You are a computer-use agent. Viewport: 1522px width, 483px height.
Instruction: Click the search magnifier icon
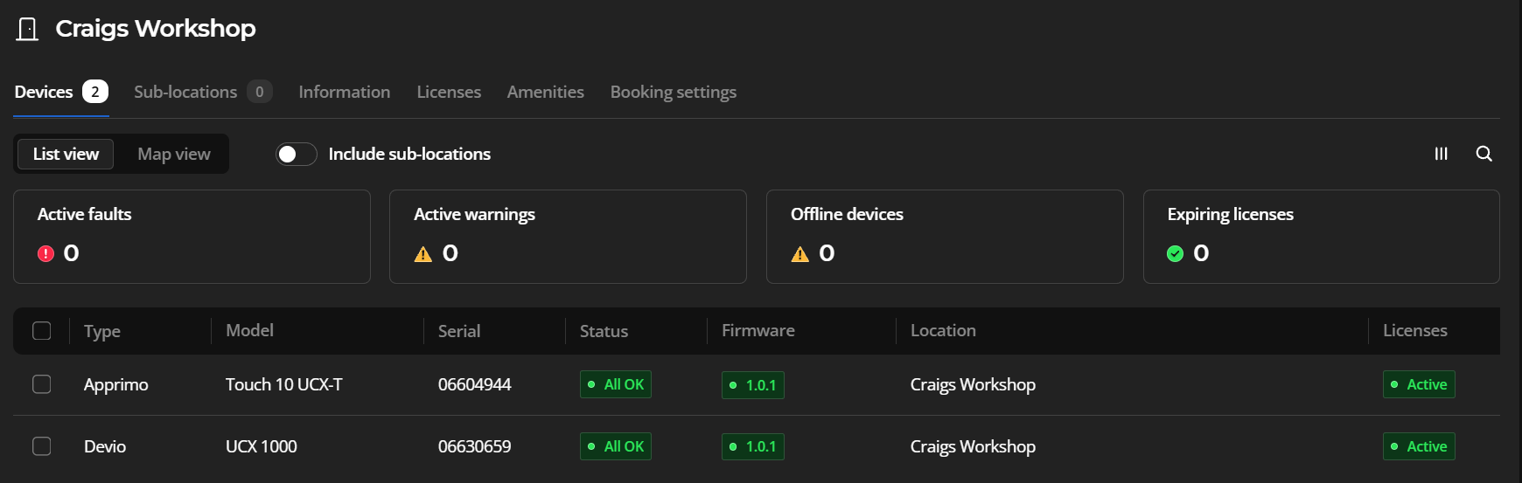[1484, 154]
